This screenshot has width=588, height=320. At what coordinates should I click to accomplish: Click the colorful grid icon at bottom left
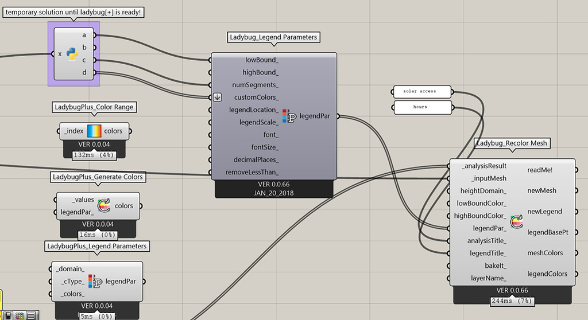click(19, 315)
